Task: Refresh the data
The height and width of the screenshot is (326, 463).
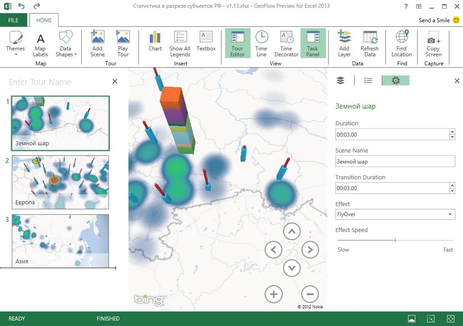Action: (369, 44)
